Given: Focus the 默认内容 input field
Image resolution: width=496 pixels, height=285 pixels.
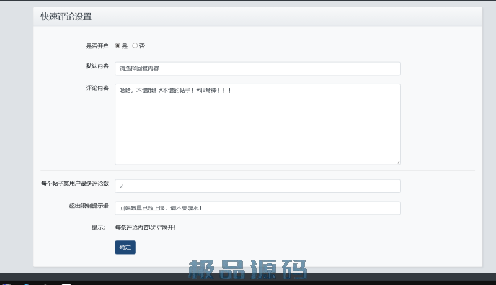Looking at the screenshot, I should click(x=257, y=68).
